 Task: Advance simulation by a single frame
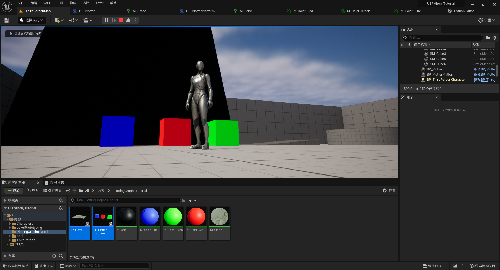pos(114,20)
